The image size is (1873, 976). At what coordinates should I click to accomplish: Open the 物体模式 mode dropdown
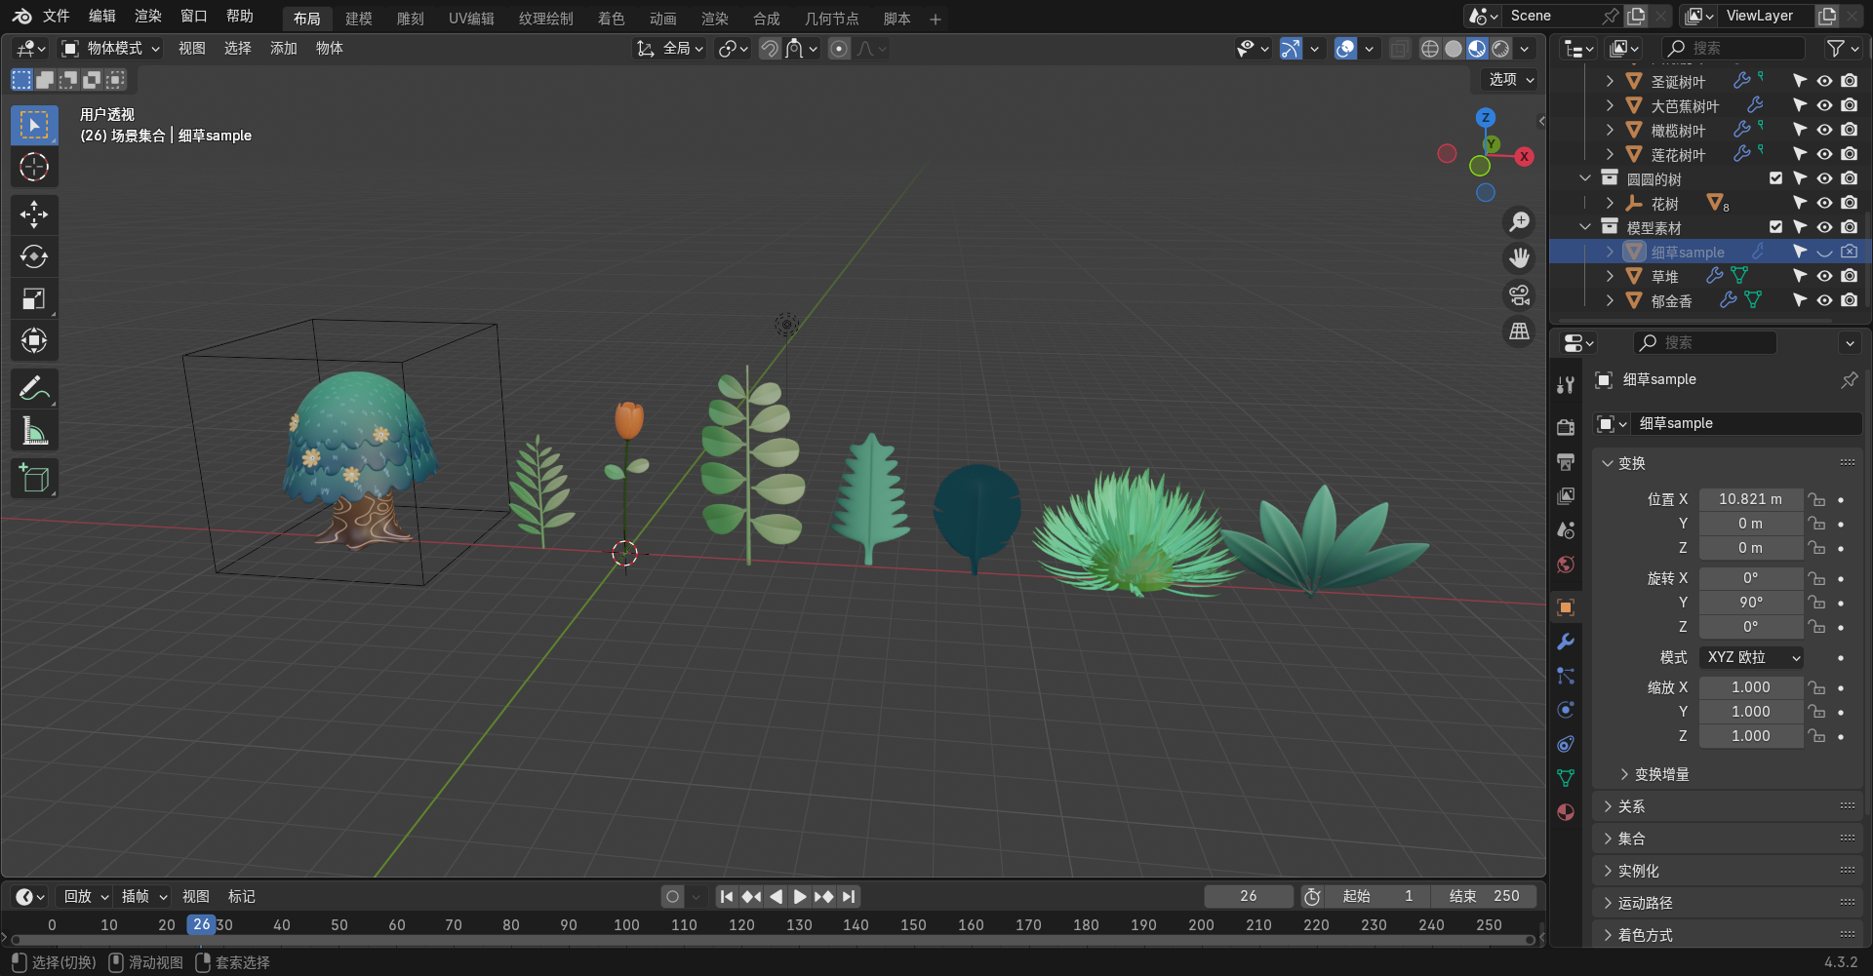pos(111,49)
